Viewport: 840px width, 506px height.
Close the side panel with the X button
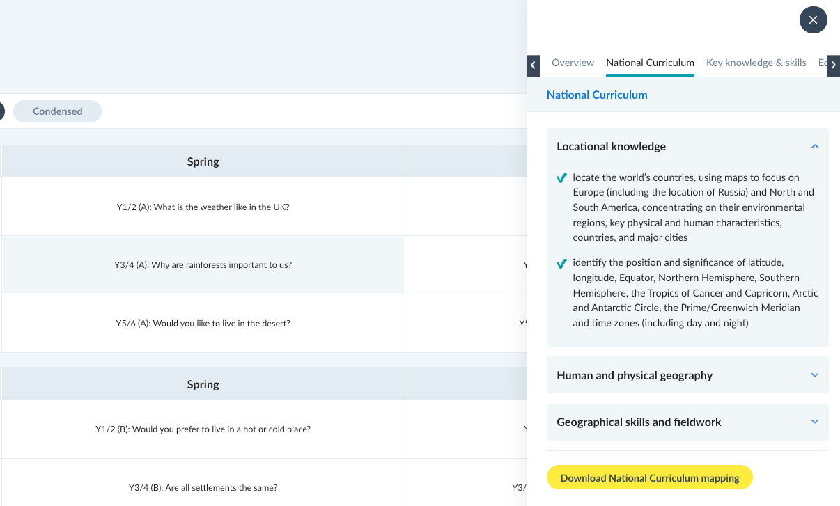(813, 20)
